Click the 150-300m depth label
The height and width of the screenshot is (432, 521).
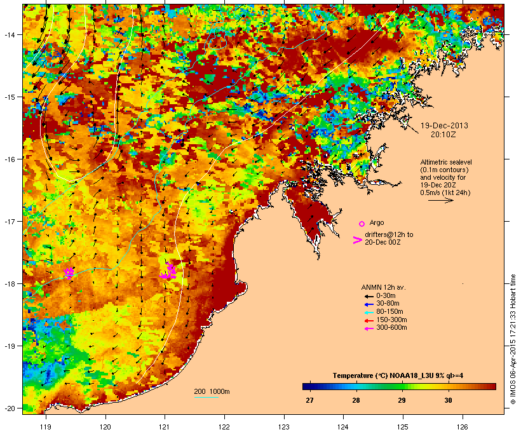(391, 320)
